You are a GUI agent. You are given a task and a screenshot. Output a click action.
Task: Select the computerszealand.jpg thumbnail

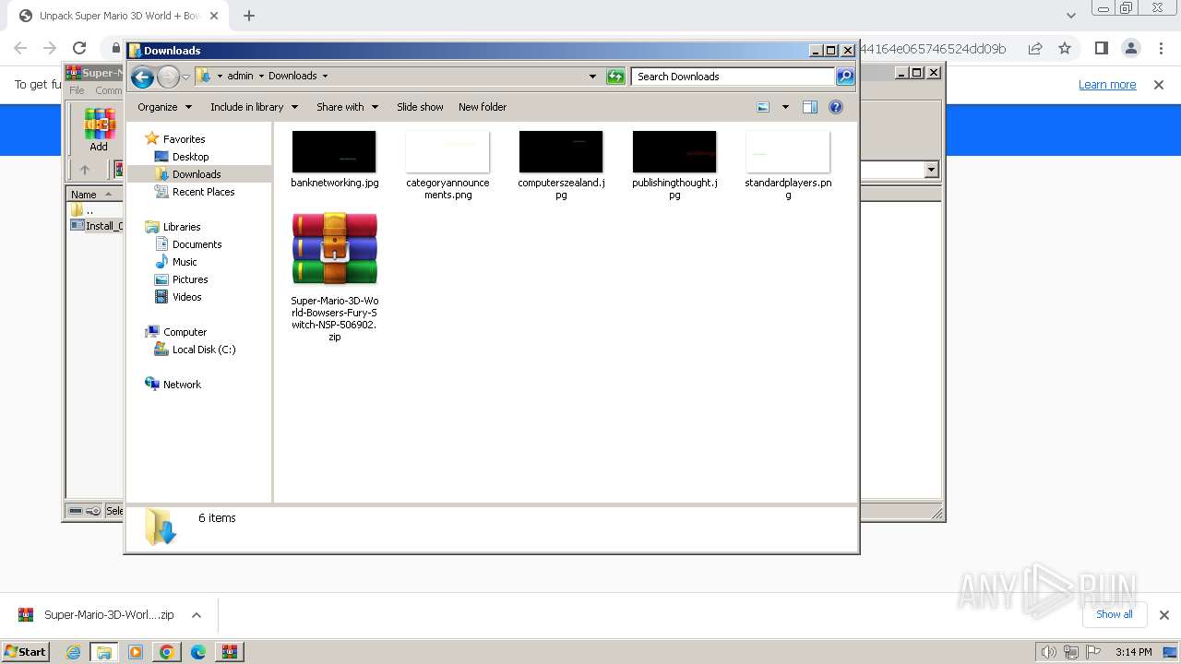click(561, 151)
